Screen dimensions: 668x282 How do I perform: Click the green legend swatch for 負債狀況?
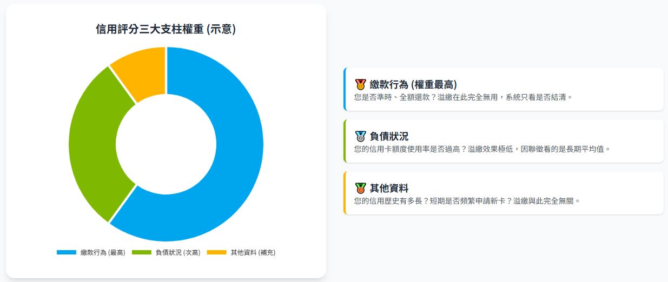142,252
